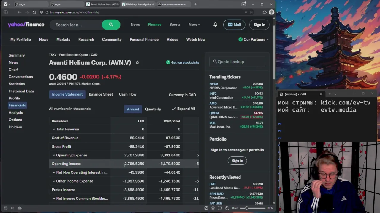Bookmark page using address bar bookmark icon
The width and height of the screenshot is (380, 213).
point(251,12)
